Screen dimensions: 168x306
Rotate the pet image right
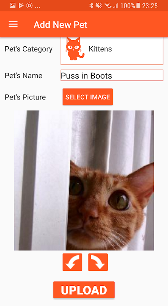click(98, 262)
